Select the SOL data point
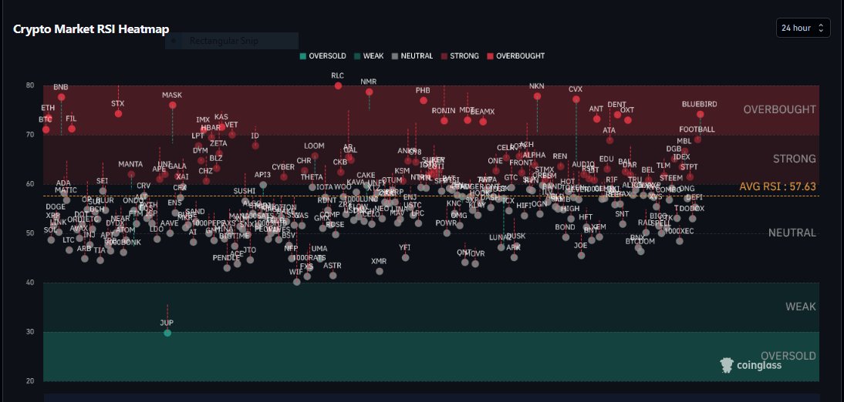 click(51, 240)
